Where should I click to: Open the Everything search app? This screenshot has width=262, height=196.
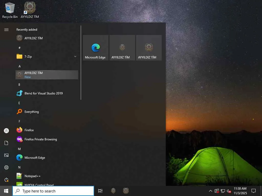pyautogui.click(x=47, y=112)
